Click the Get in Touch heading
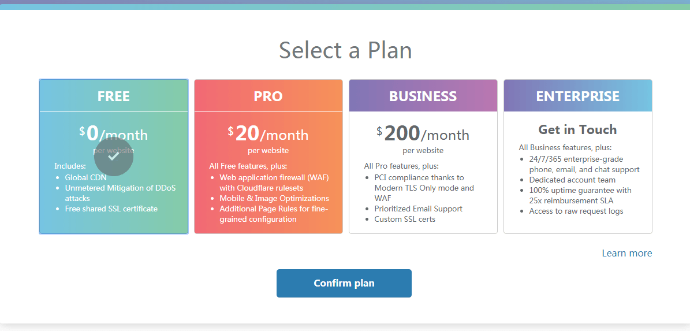The image size is (690, 331). point(577,130)
